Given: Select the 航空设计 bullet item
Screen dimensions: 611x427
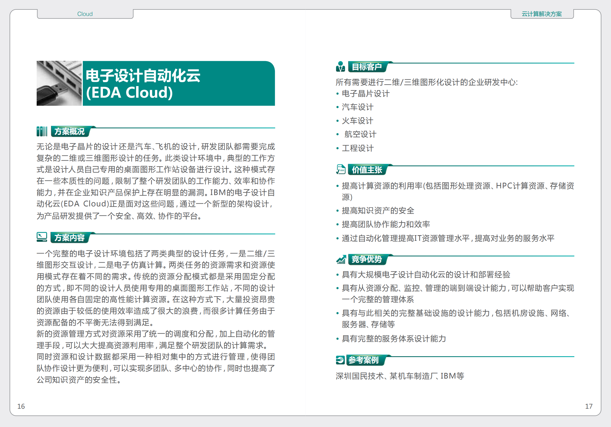Looking at the screenshot, I should (360, 134).
